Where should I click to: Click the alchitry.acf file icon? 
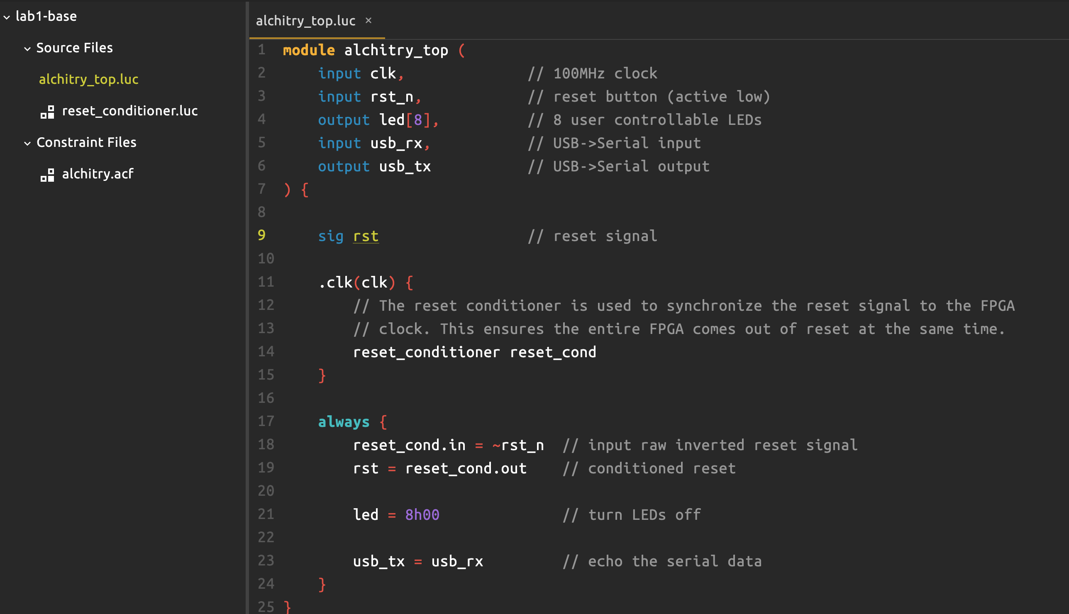coord(47,175)
